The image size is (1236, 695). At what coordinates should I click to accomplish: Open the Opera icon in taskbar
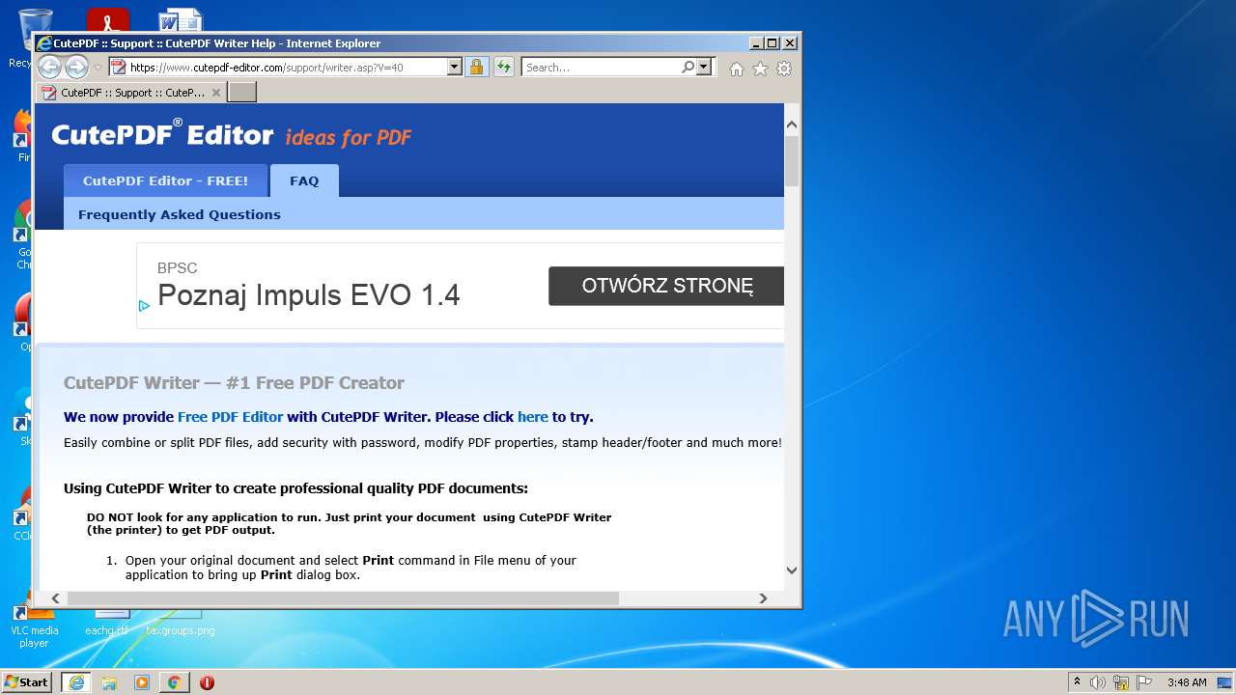click(x=207, y=682)
